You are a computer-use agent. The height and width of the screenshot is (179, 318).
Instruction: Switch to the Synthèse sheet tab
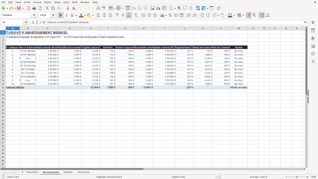click(x=68, y=172)
